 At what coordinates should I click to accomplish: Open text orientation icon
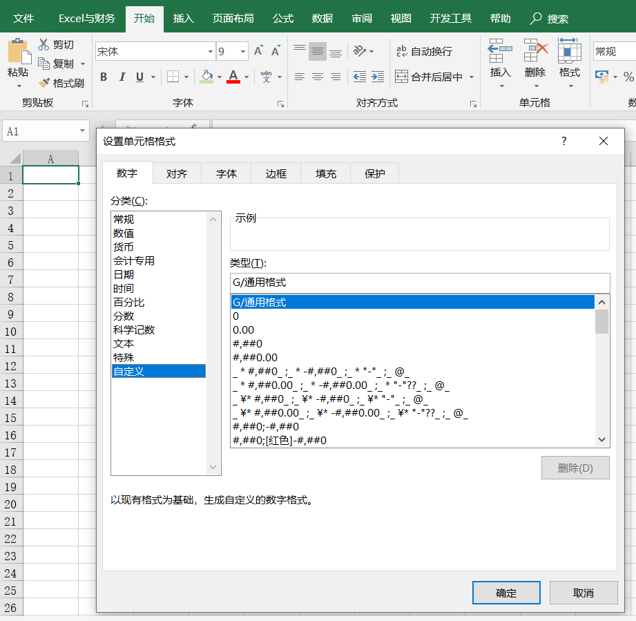(x=359, y=51)
